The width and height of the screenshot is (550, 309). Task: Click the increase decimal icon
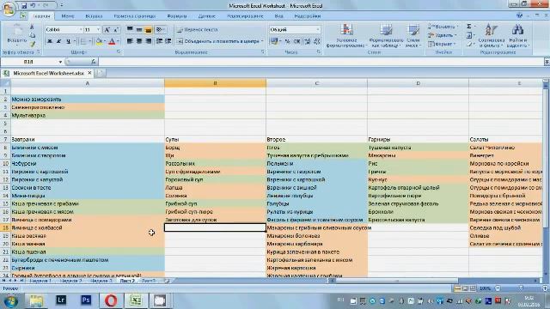point(308,41)
